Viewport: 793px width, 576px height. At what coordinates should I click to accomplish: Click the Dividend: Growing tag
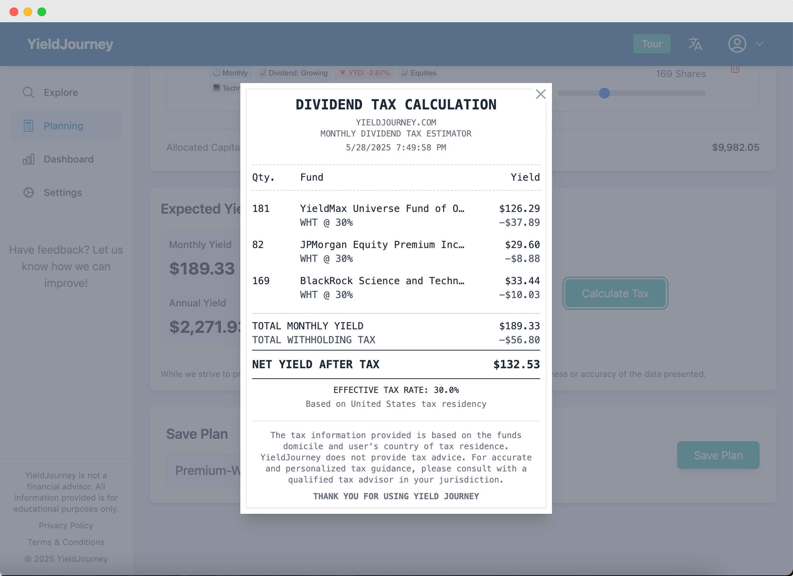tap(294, 73)
